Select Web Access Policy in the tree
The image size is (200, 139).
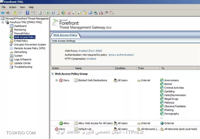[x=24, y=37]
